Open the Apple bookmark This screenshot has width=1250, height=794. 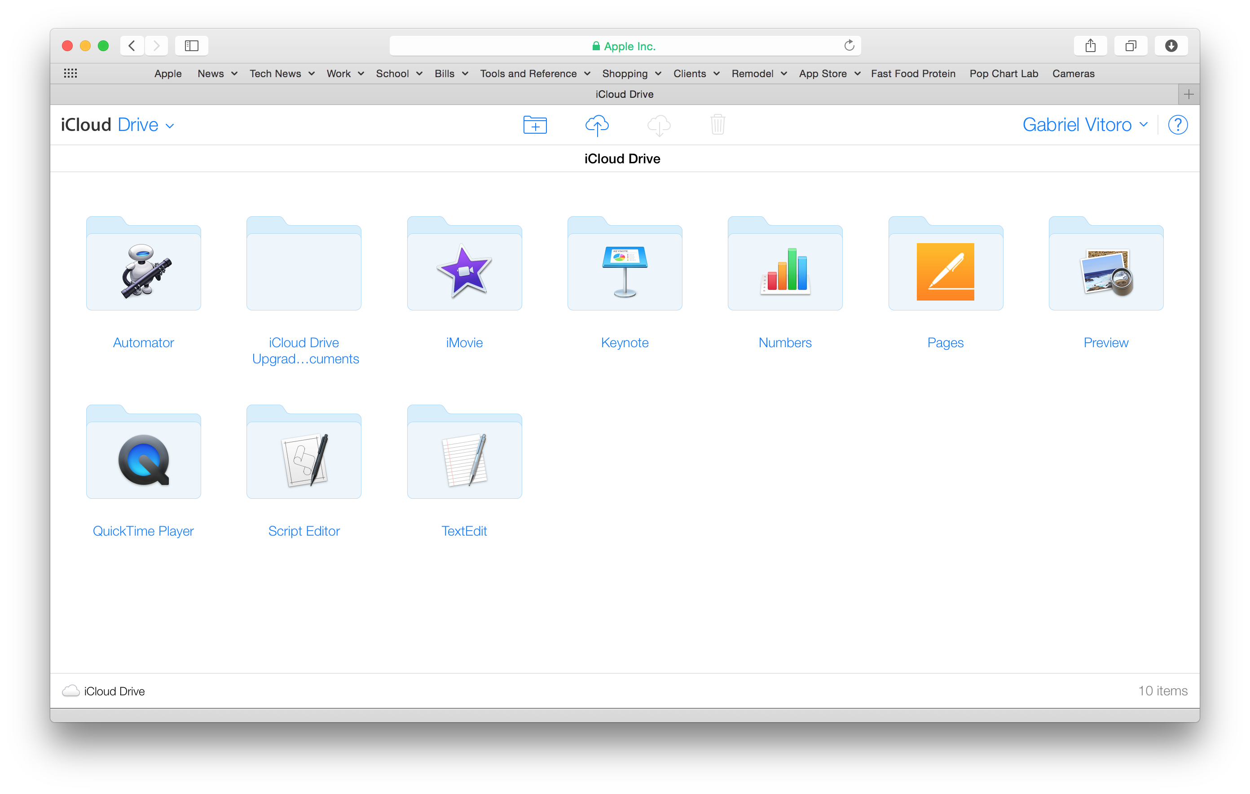(x=167, y=74)
